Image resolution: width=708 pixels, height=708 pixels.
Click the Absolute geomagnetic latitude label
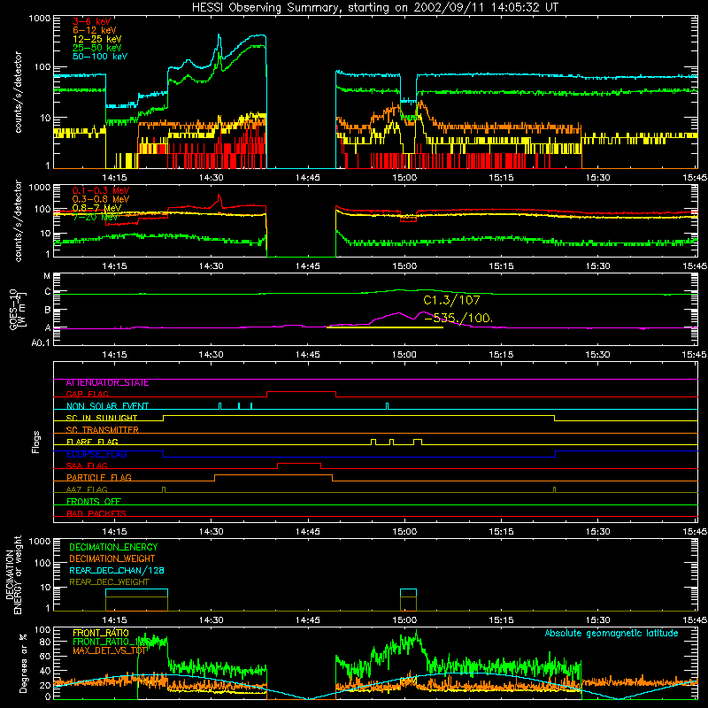612,634
